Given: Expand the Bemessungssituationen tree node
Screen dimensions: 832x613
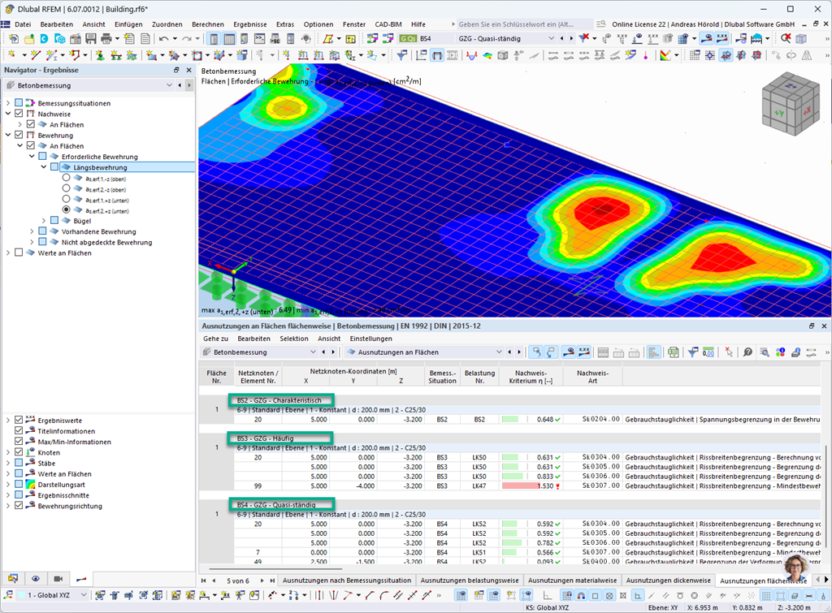Looking at the screenshot, I should coord(8,103).
